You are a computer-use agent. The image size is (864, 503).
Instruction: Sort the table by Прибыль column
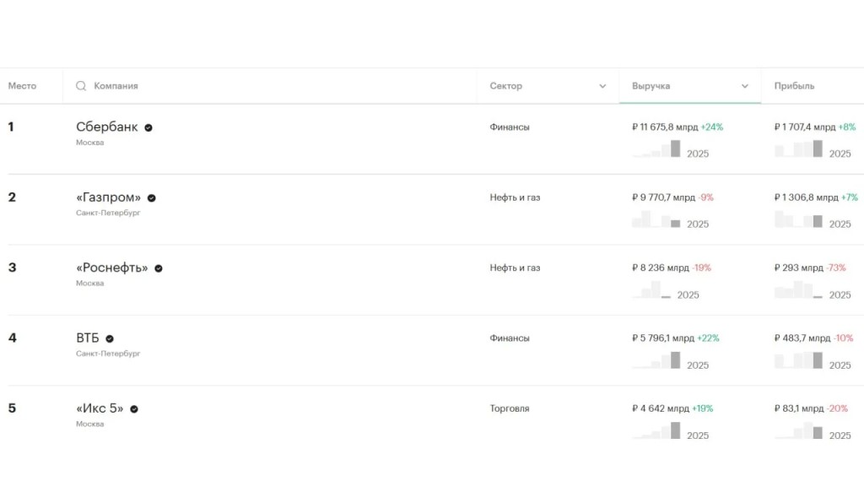point(794,86)
